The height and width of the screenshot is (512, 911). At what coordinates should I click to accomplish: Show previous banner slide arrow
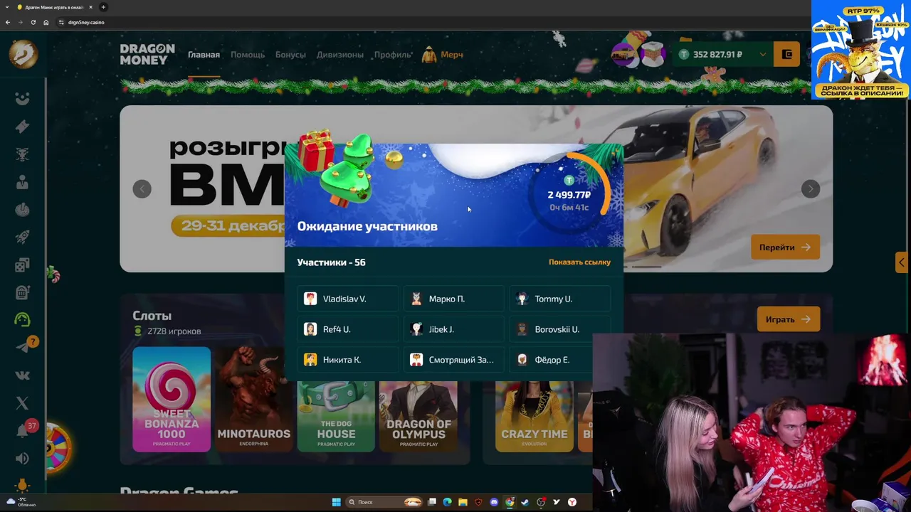142,188
